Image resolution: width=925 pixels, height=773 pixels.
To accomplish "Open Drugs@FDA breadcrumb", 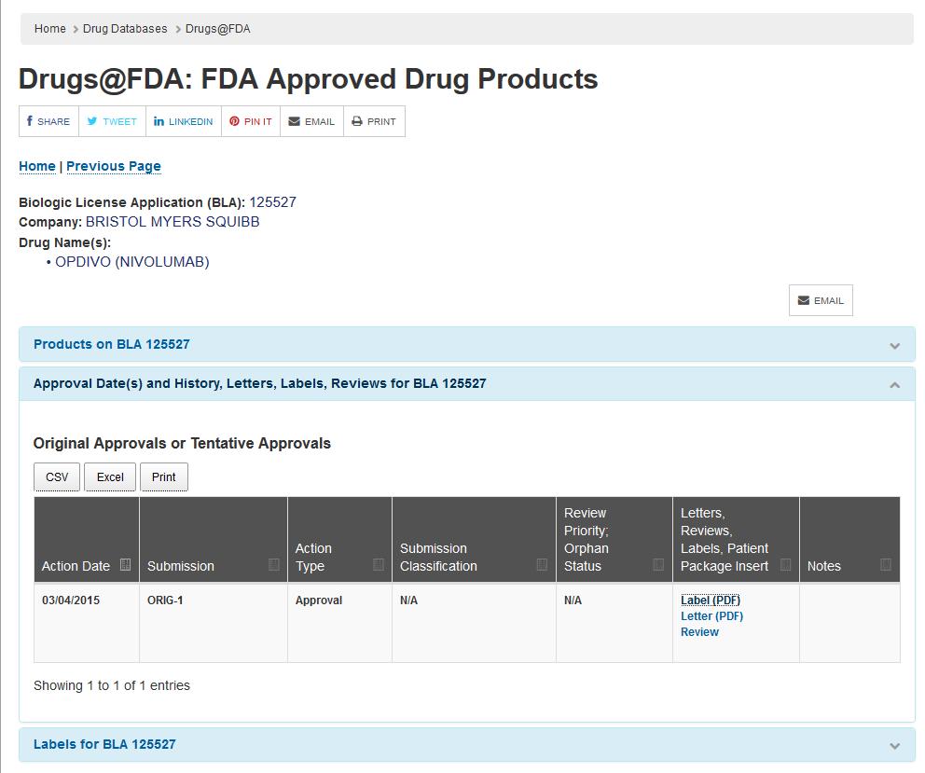I will [217, 28].
